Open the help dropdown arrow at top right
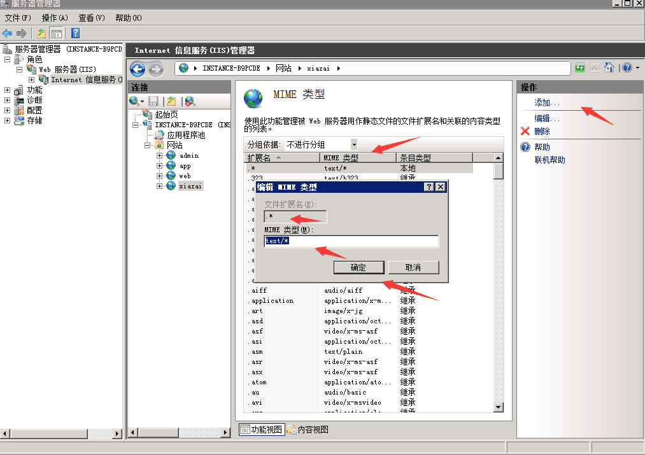 click(x=638, y=67)
